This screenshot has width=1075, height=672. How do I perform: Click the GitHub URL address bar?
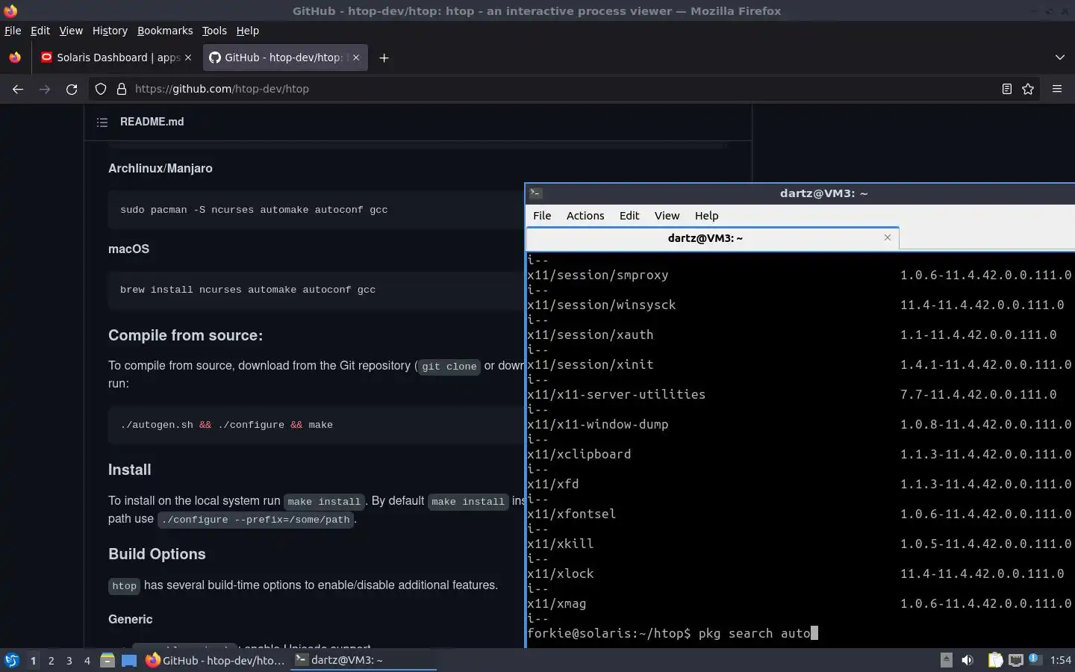click(564, 89)
